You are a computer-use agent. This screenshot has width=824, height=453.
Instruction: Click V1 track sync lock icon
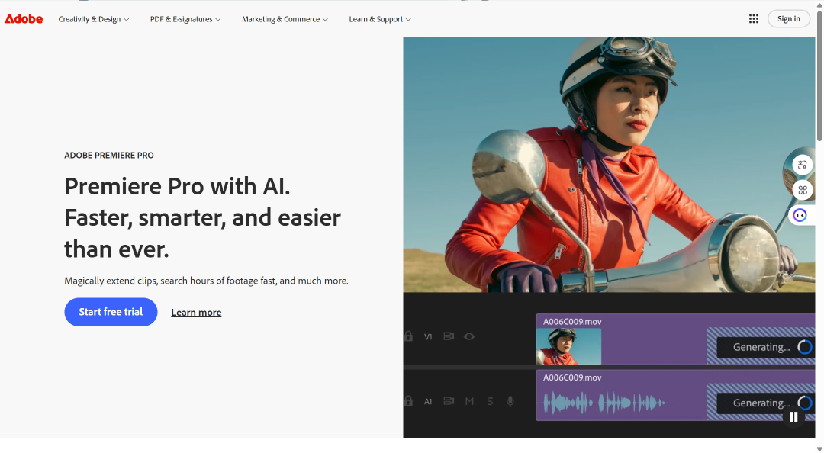coord(449,336)
